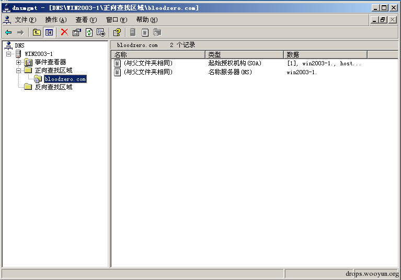Sort by the 名称 column header
The image size is (401, 280).
point(158,54)
